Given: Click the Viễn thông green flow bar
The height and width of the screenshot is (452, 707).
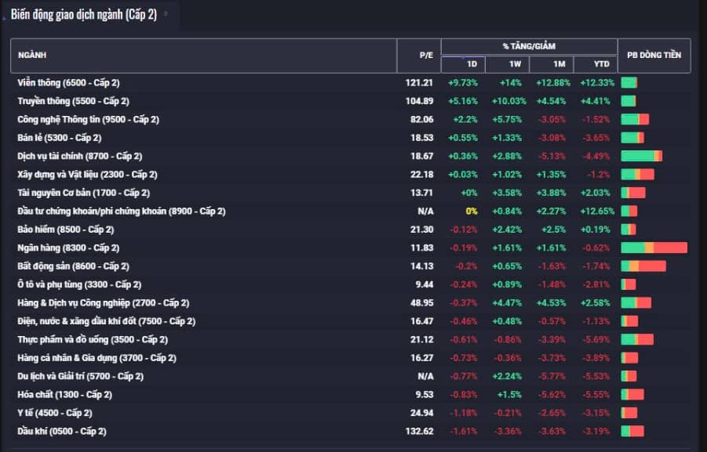Looking at the screenshot, I should [629, 83].
